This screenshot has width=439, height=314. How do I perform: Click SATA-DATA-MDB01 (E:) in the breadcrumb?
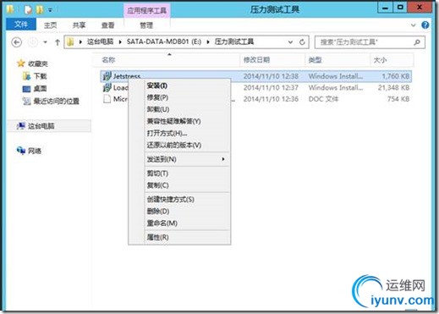(164, 41)
